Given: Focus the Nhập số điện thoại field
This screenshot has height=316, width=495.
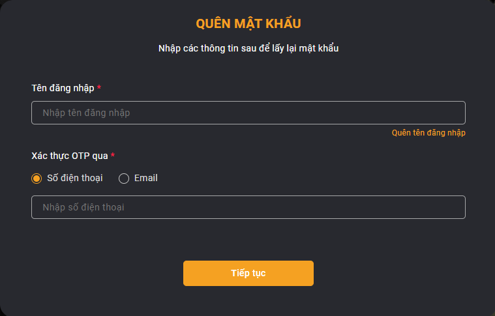Looking at the screenshot, I should tap(248, 207).
